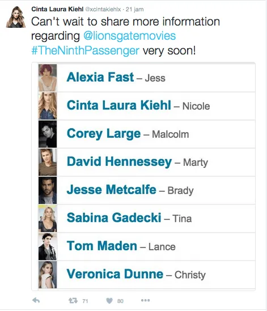Click the @xcintakiehlx handle

(103, 9)
